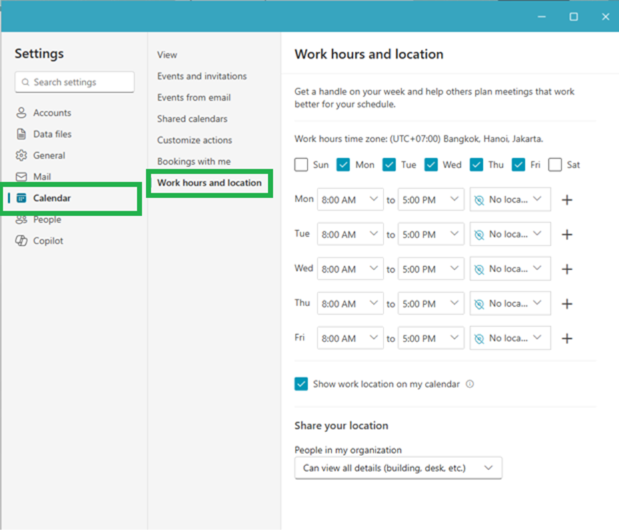The height and width of the screenshot is (530, 619).
Task: Open Events from email settings
Action: (194, 97)
